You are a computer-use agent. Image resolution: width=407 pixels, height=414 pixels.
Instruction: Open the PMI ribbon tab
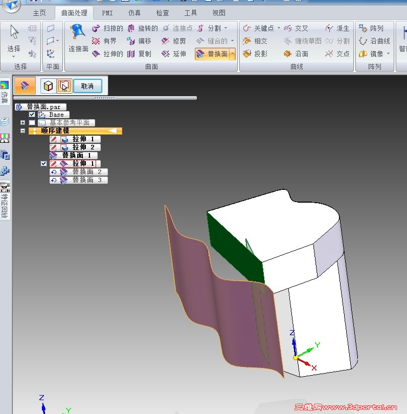pos(107,13)
